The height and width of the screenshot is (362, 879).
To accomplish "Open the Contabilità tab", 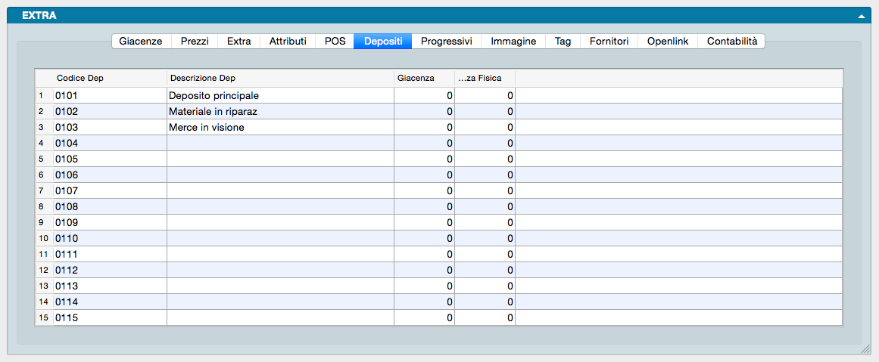I will tap(731, 42).
